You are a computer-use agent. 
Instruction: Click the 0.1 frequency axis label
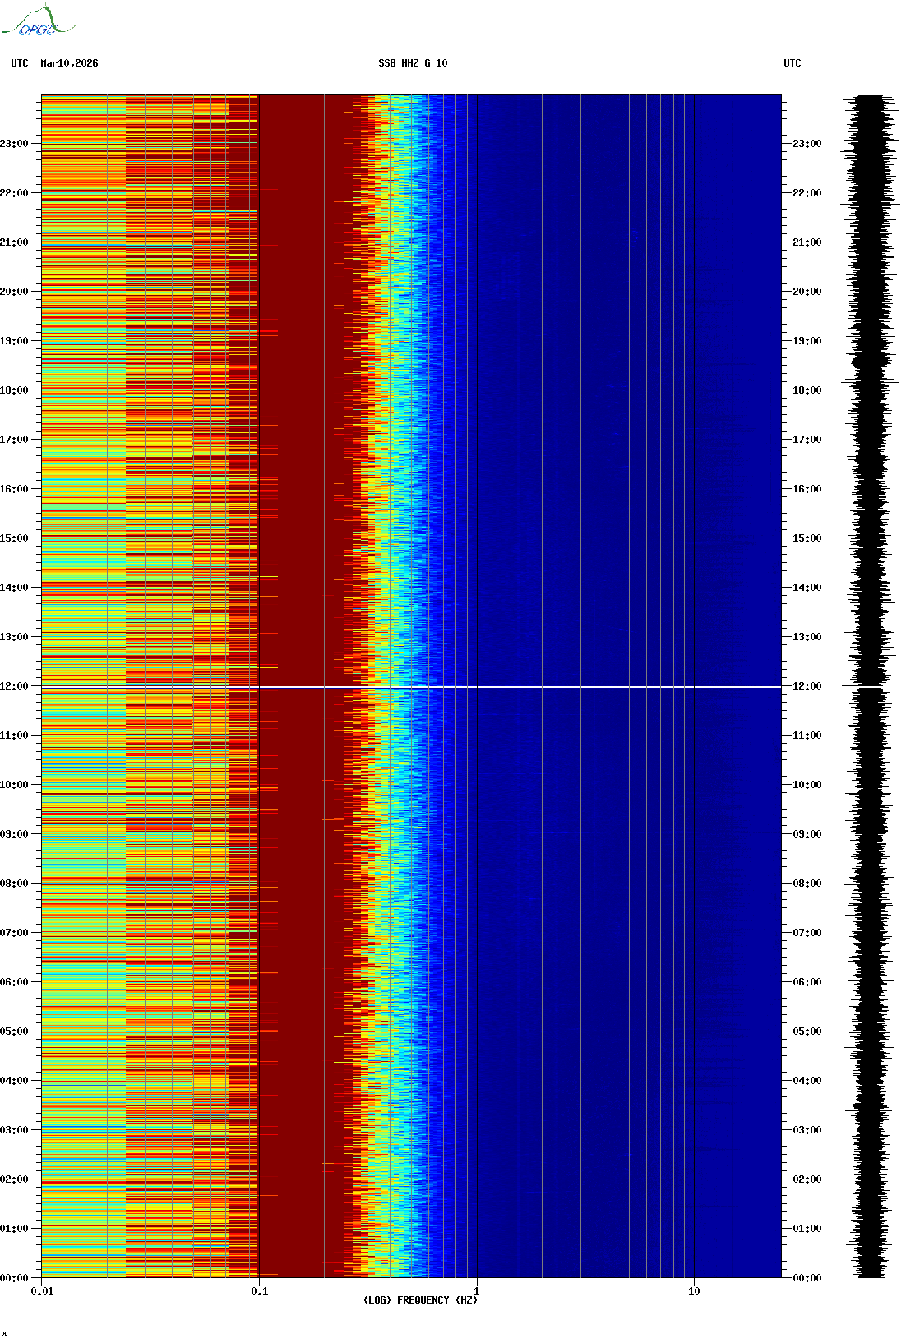pos(259,1291)
